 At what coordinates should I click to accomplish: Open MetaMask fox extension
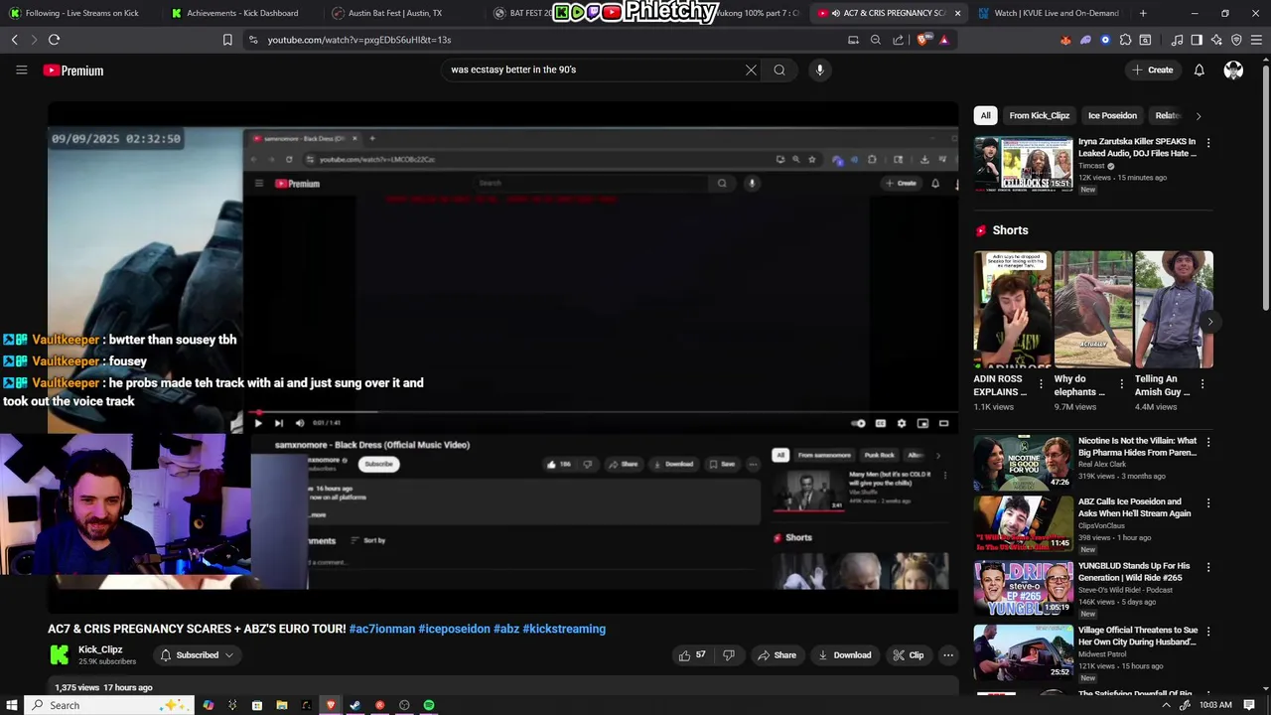click(x=1065, y=40)
